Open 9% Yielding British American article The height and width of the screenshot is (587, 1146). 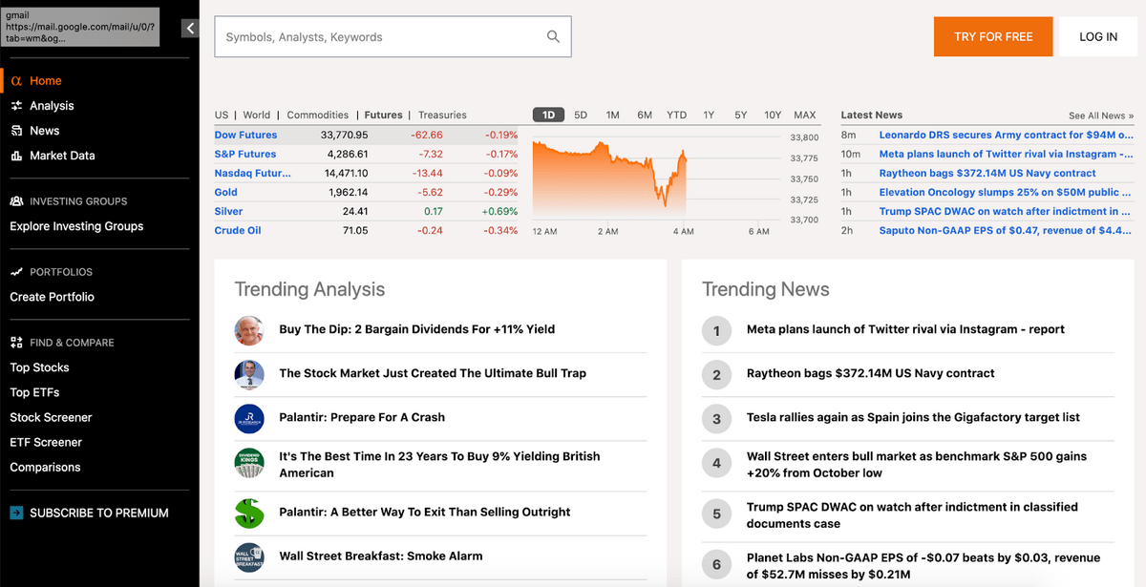pyautogui.click(x=440, y=465)
